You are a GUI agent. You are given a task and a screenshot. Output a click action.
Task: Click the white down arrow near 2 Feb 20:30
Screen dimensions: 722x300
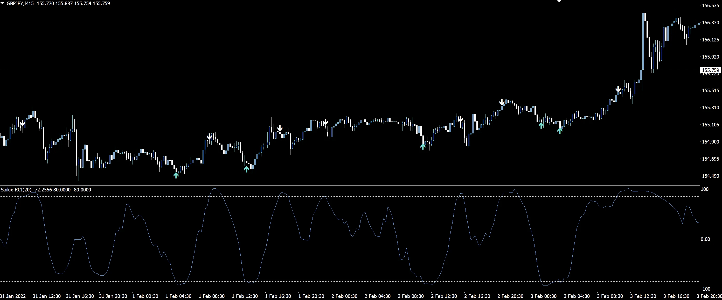pos(502,102)
